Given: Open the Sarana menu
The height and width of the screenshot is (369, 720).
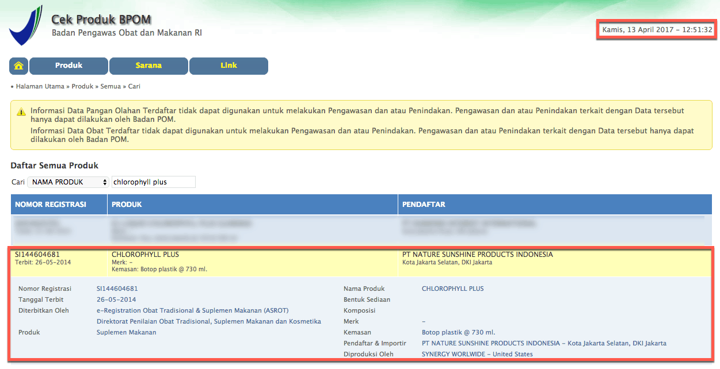Looking at the screenshot, I should [148, 66].
